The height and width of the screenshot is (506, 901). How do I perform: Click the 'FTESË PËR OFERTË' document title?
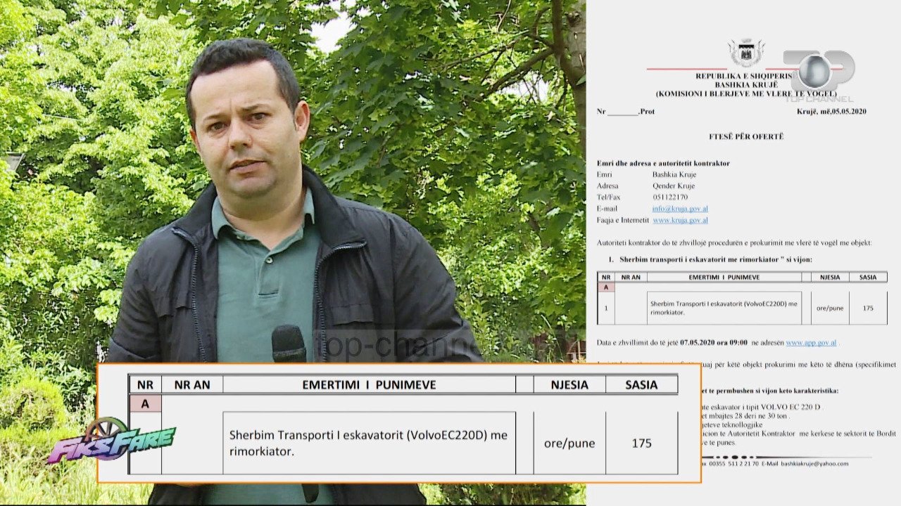[x=745, y=136]
